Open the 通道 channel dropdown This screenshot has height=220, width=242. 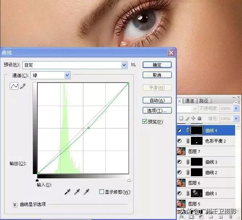[x=67, y=75]
